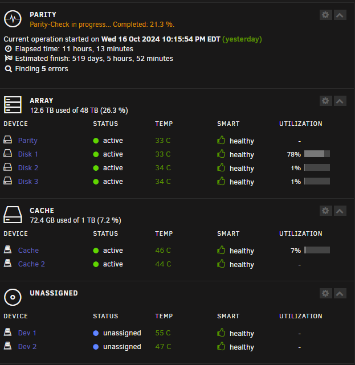Open the Disk 2 device link

pos(28,168)
